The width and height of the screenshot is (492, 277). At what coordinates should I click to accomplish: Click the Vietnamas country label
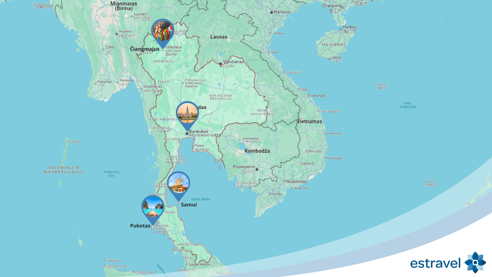click(309, 121)
